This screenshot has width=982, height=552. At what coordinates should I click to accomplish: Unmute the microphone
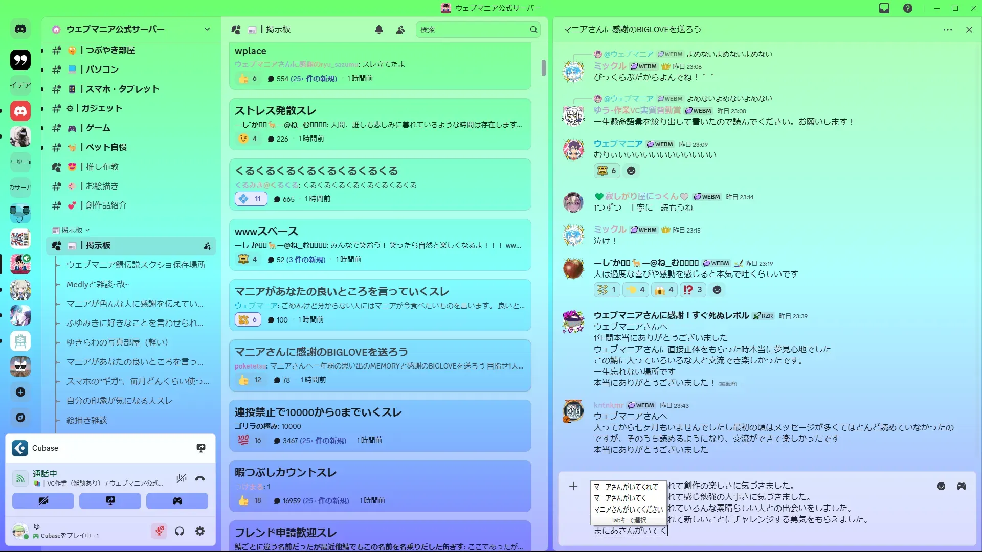click(x=159, y=532)
